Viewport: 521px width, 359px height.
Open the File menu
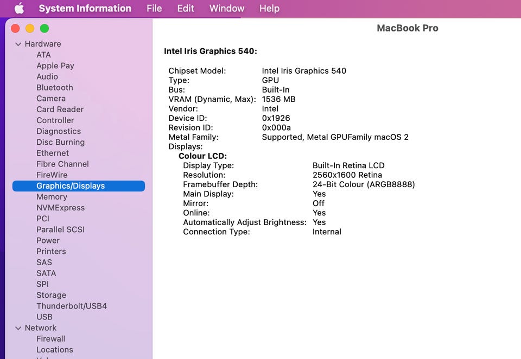coord(154,8)
